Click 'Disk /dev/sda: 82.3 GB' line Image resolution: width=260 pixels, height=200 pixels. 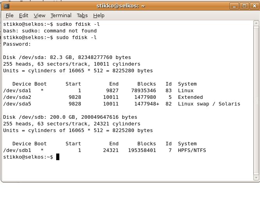click(67, 57)
